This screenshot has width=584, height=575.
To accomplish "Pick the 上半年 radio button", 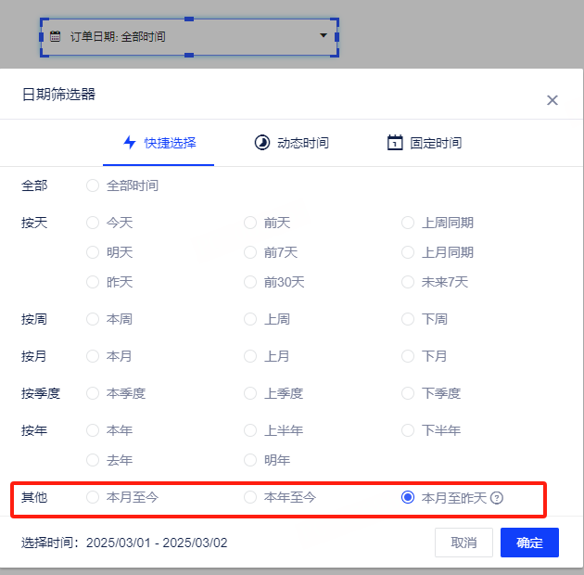I will click(x=250, y=430).
